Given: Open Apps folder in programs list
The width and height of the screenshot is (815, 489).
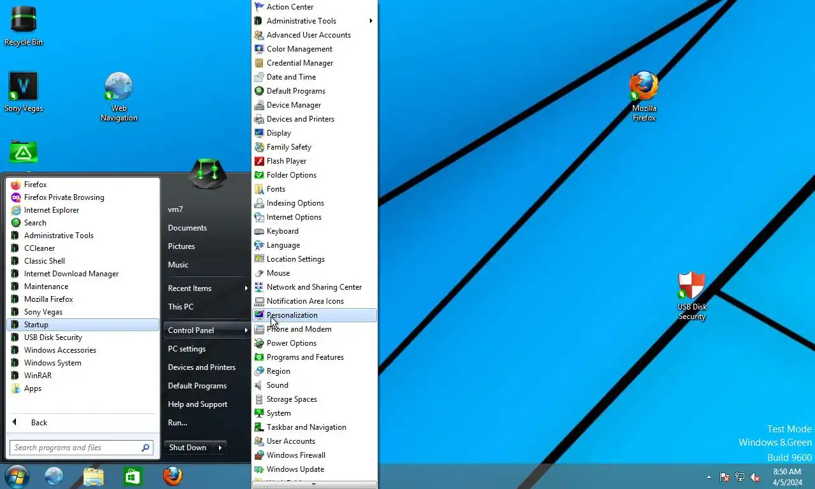Looking at the screenshot, I should click(x=83, y=388).
